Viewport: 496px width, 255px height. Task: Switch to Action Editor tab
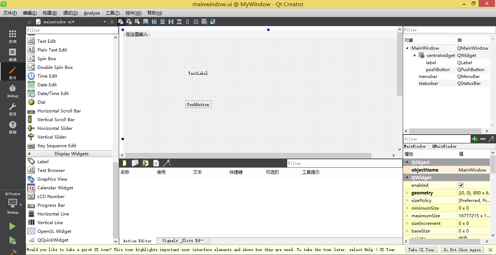point(138,241)
